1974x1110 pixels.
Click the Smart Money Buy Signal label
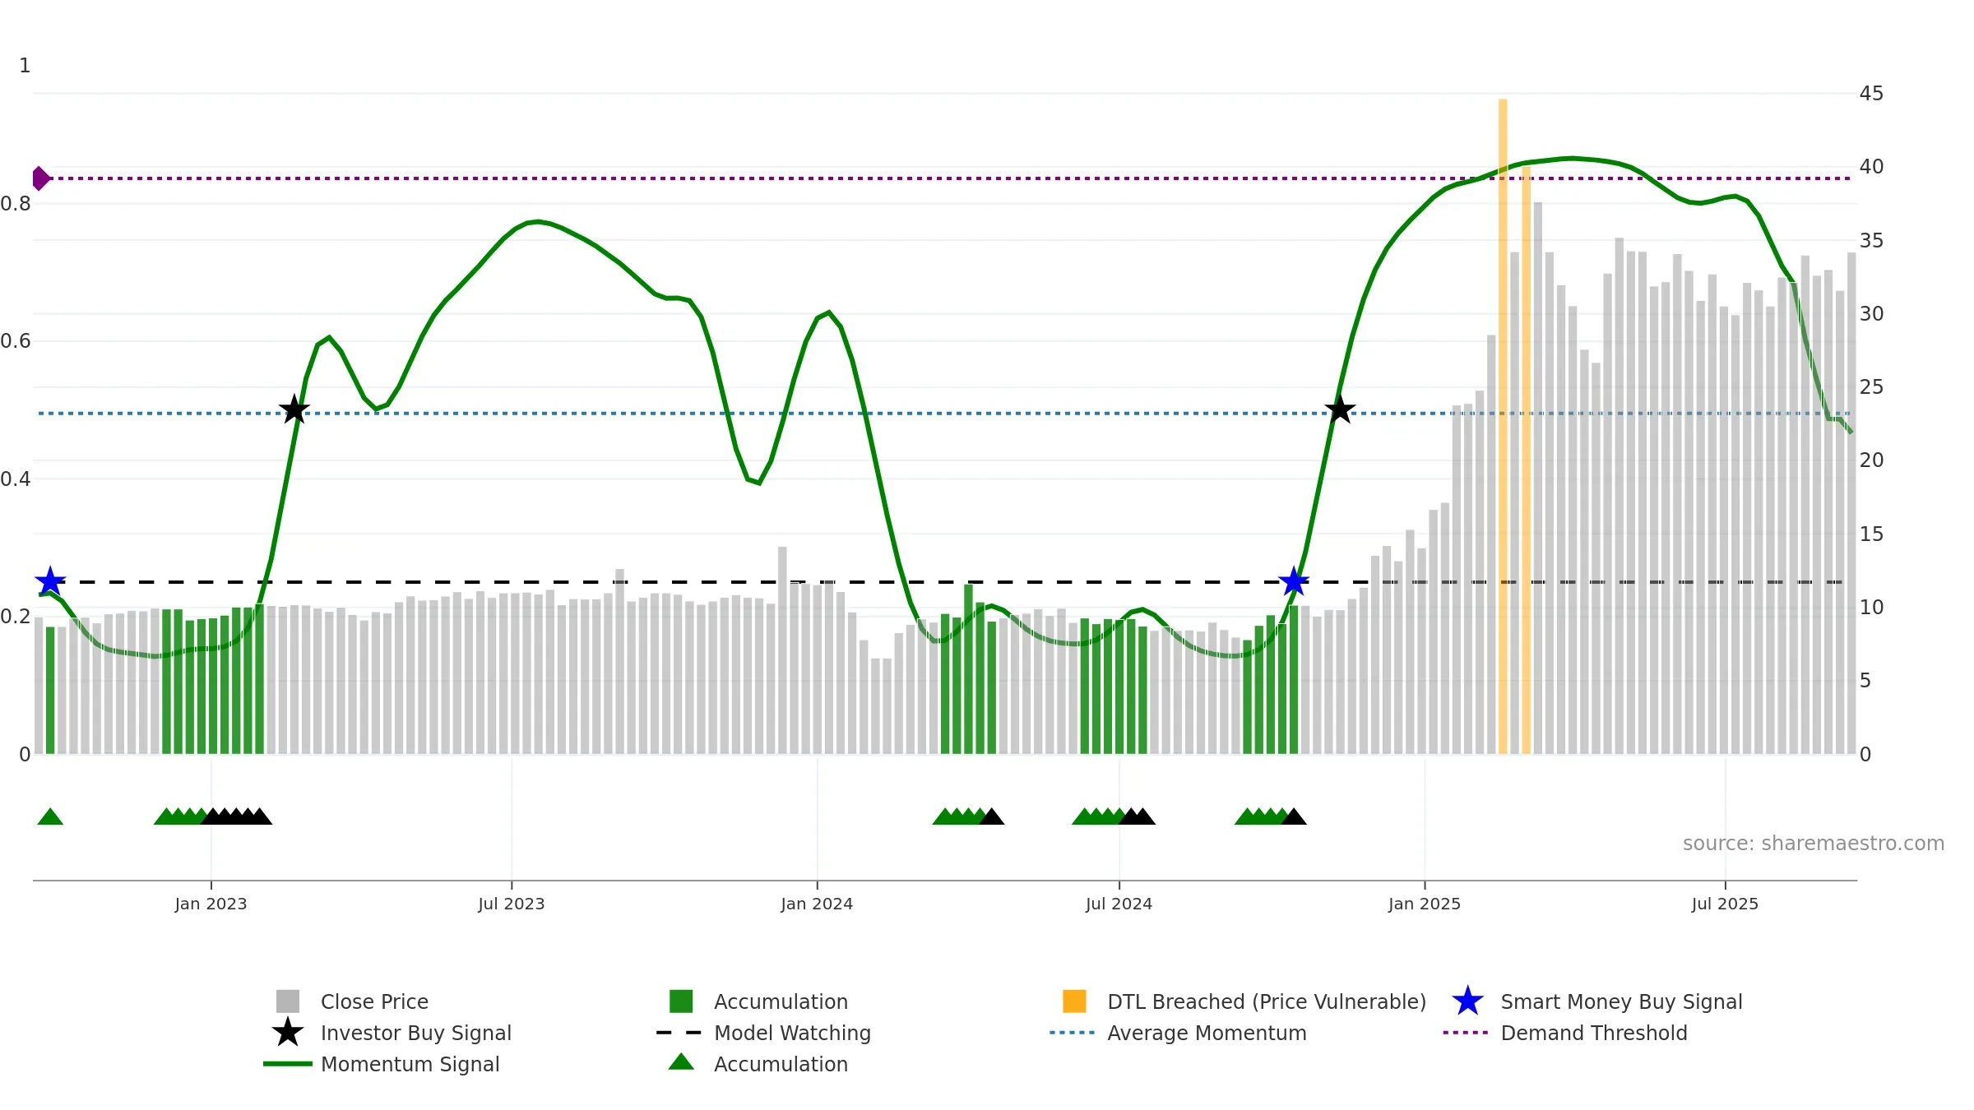pos(1621,1001)
